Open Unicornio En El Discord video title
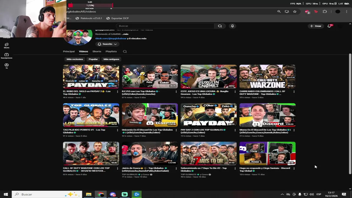352x198 pixels. point(147,131)
